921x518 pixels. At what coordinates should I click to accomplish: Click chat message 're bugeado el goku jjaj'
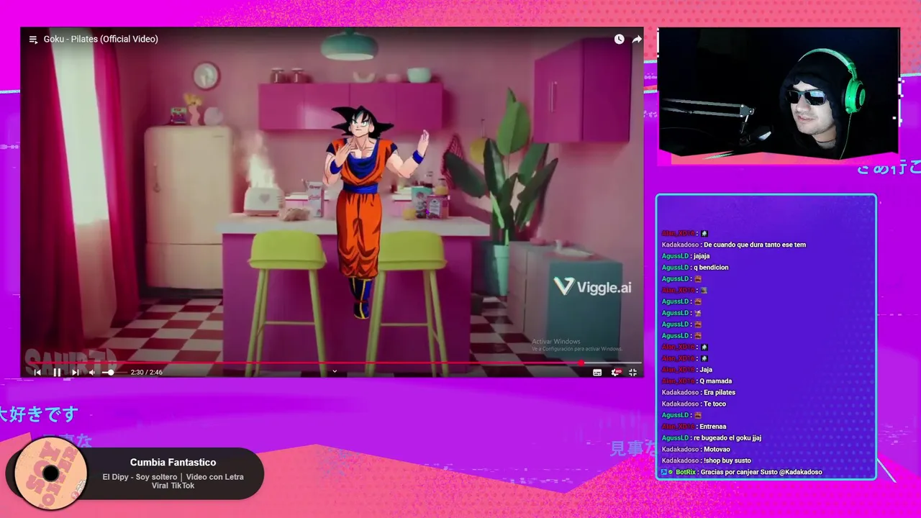coord(727,438)
